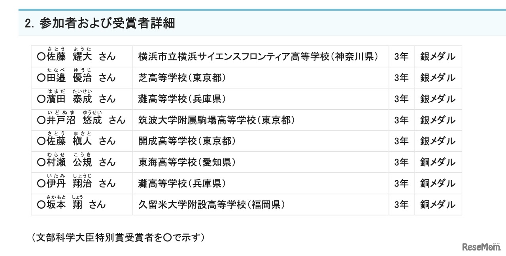Select the 久留米大学附設高等学校 school cell
506x256 pixels.
(x=211, y=205)
